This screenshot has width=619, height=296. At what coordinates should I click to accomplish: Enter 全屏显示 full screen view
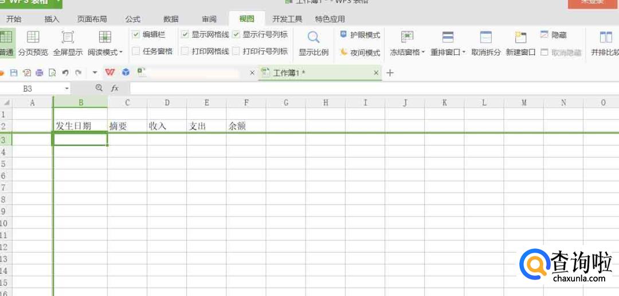point(68,42)
